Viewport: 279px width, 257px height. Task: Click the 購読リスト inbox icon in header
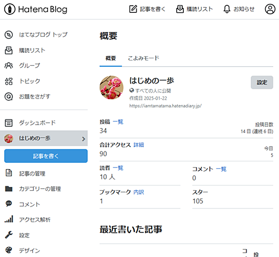point(180,9)
